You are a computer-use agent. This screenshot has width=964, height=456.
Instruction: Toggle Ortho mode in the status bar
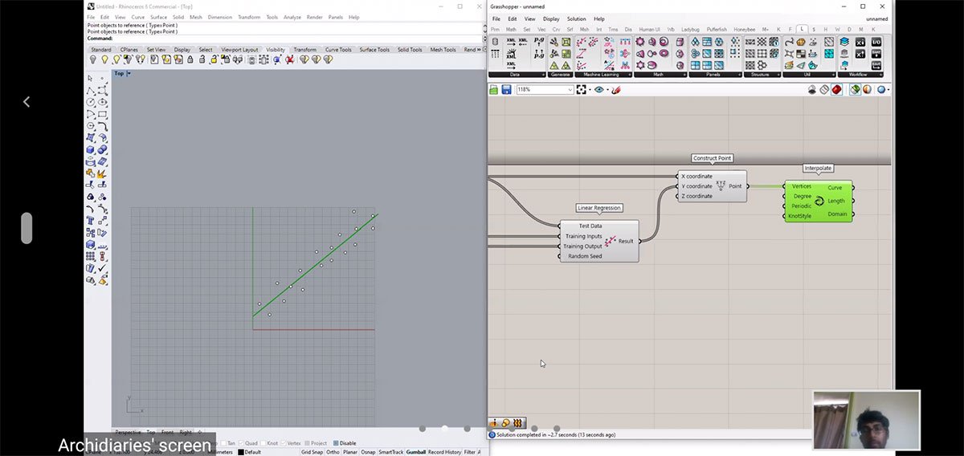332,452
